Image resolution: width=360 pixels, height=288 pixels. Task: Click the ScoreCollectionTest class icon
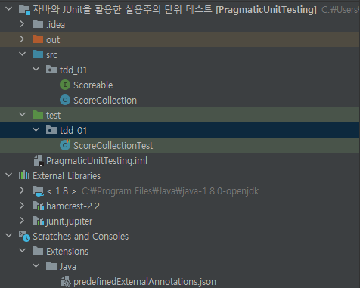pyautogui.click(x=65, y=145)
